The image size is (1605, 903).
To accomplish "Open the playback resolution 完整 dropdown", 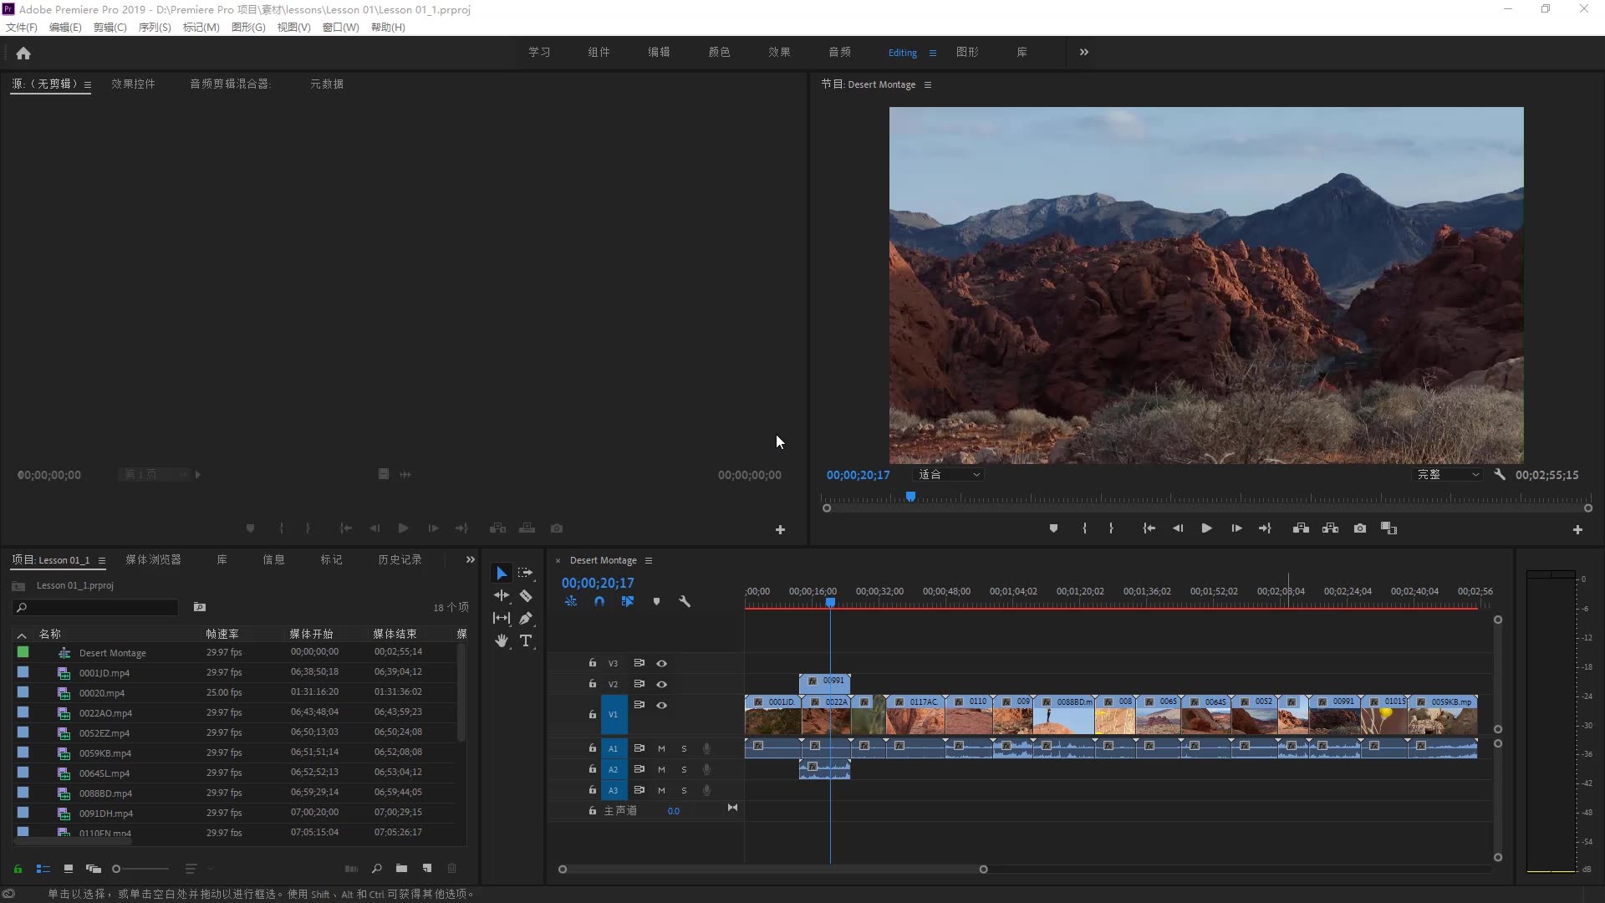I will click(x=1448, y=474).
